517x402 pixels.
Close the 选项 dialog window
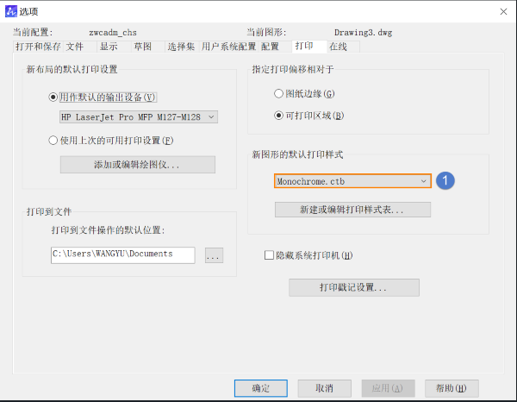pyautogui.click(x=503, y=12)
